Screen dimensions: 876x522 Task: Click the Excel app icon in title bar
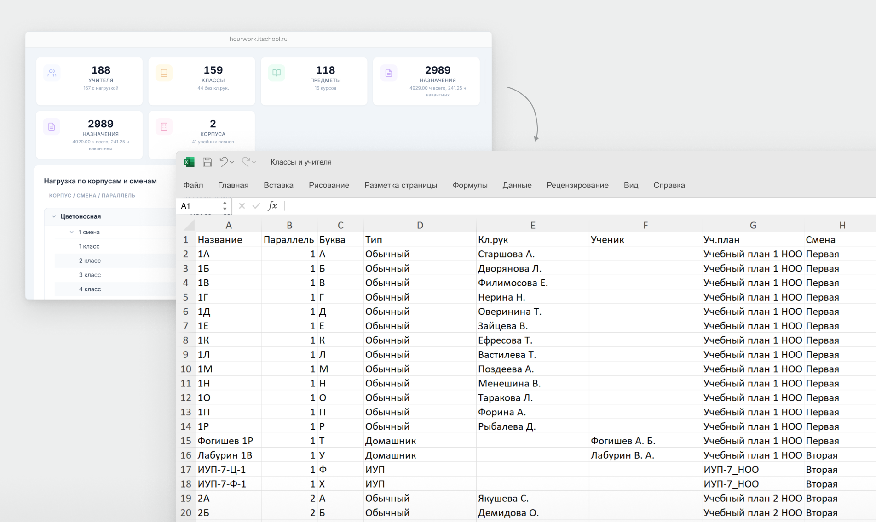[x=189, y=162]
